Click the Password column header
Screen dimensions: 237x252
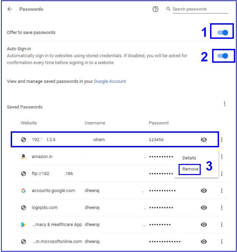(x=159, y=123)
